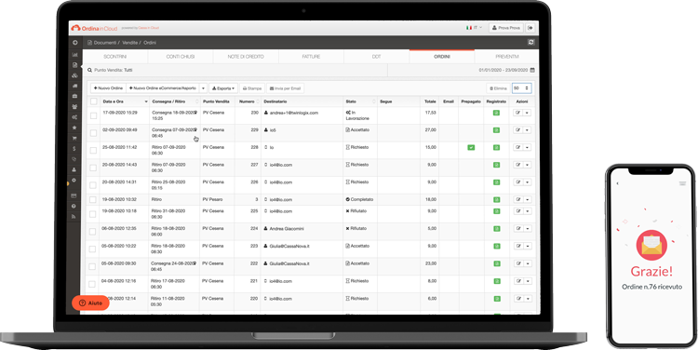Open the IT language dropdown

click(x=474, y=28)
